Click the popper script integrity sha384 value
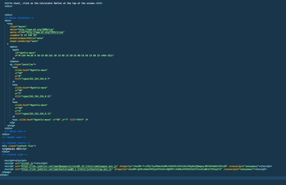Image resolution: width=286 pixels, height=185 pixels. (180, 166)
